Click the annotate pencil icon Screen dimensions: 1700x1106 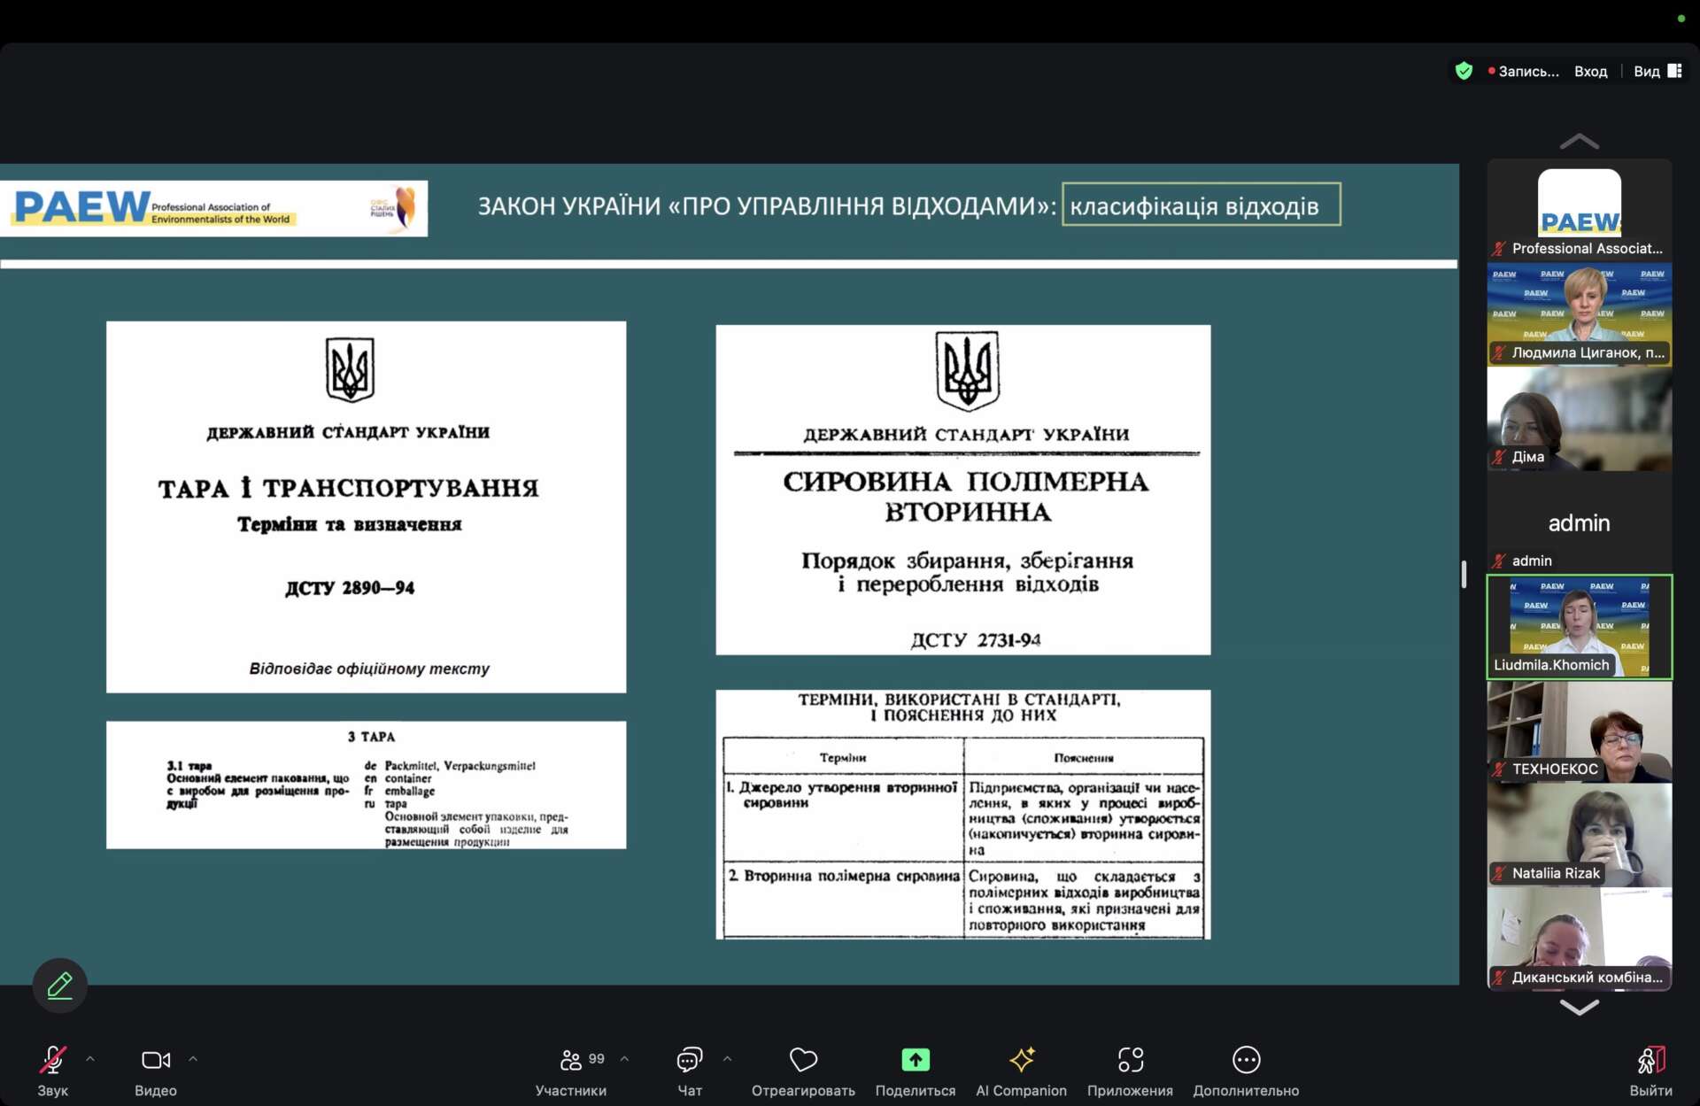(60, 985)
